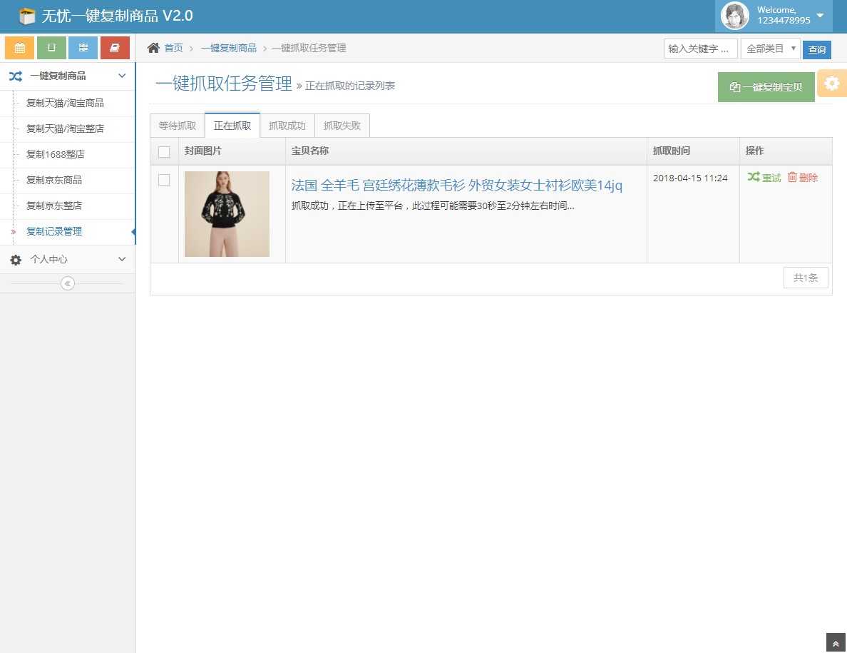Click the scroll-to-top arrow button
This screenshot has height=653, width=847.
click(x=836, y=643)
